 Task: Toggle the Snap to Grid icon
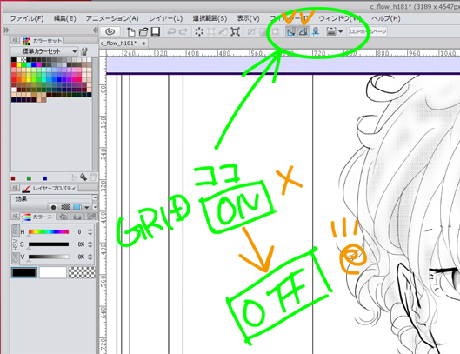tap(316, 31)
